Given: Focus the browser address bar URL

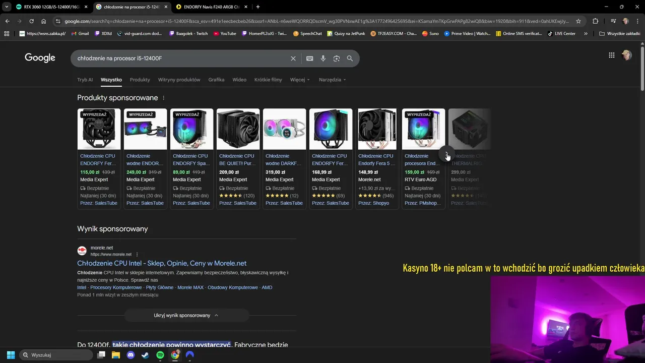Looking at the screenshot, I should 316,21.
